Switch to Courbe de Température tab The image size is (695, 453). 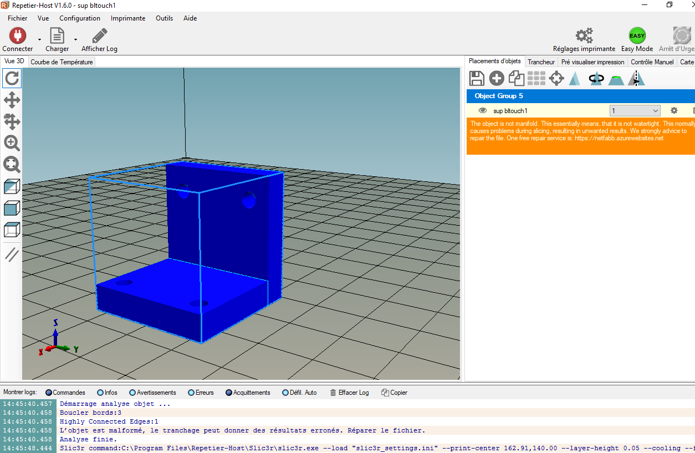[62, 62]
